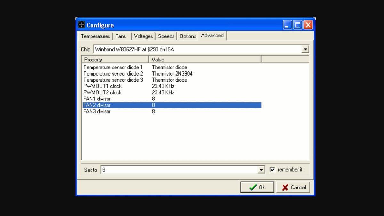Pick the PWMOUT2 clock property row

point(102,92)
